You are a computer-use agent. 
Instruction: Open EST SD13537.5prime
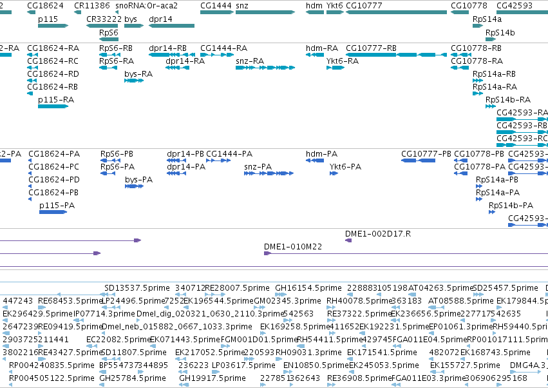(137, 288)
